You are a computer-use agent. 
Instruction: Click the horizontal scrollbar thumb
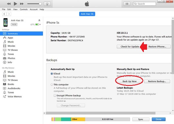101,113
